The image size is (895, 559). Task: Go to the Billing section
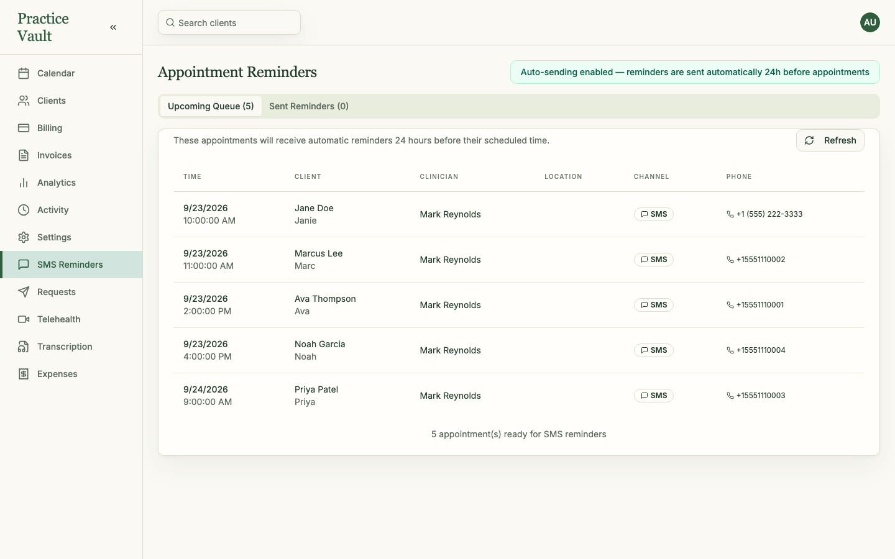click(71, 128)
